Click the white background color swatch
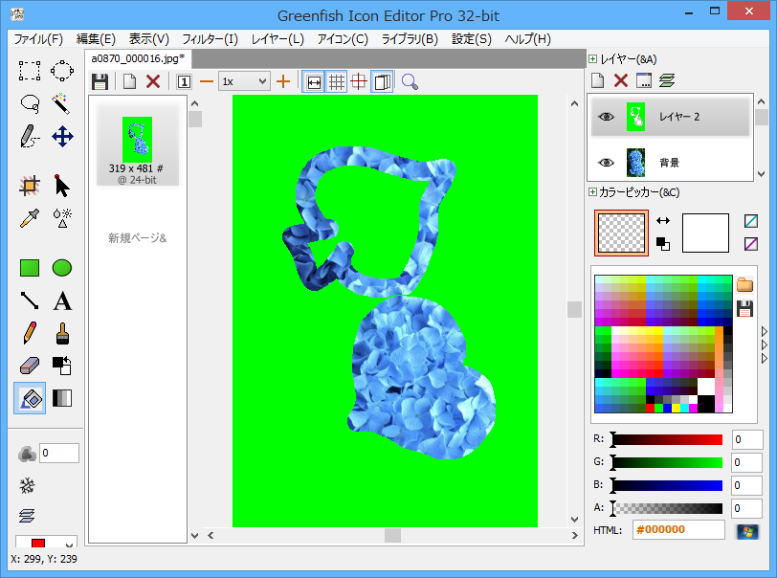The image size is (777, 578). pyautogui.click(x=705, y=233)
